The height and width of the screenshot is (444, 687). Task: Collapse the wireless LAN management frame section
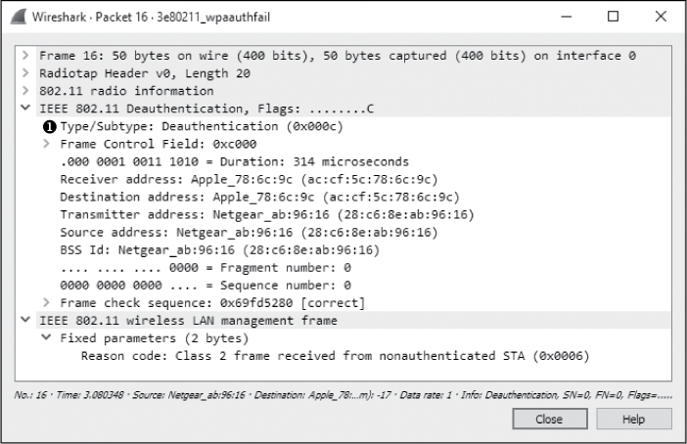[x=25, y=320]
